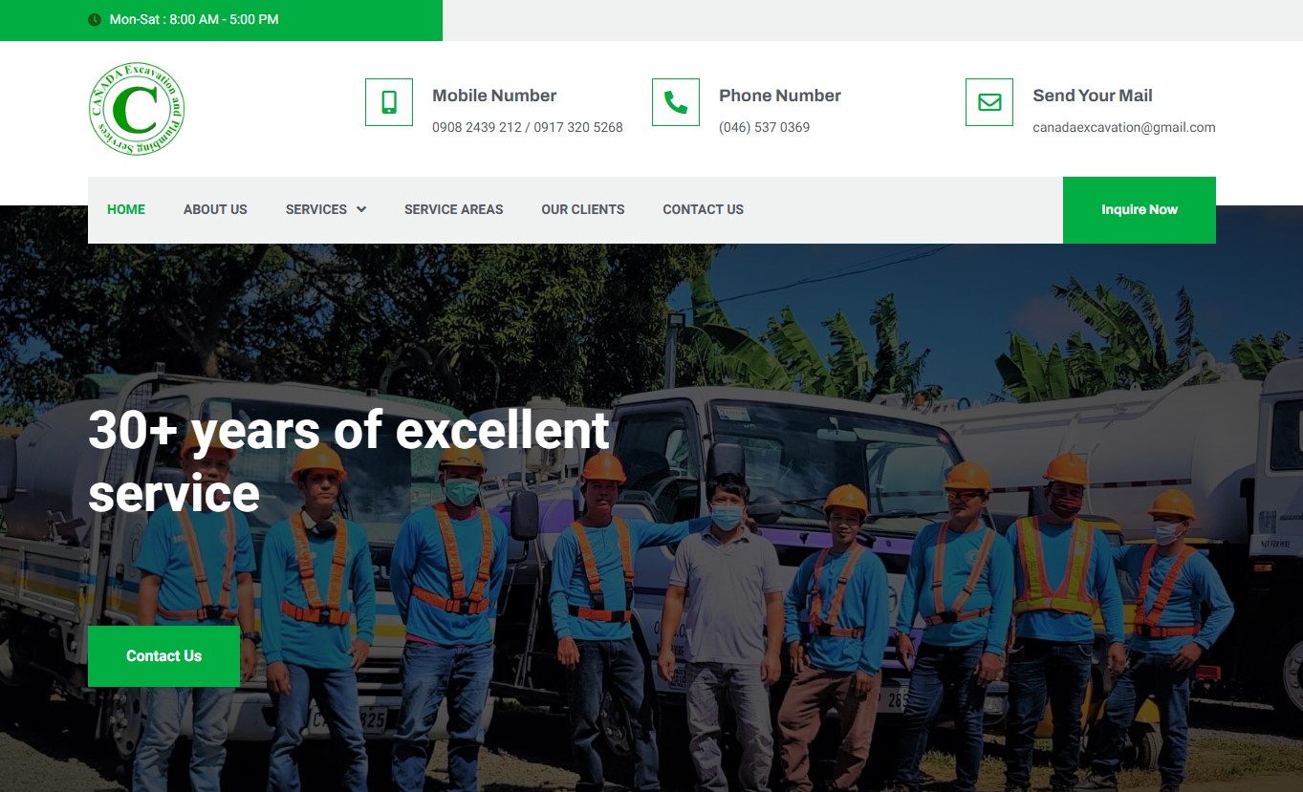Click the mobile phone icon box

click(x=389, y=102)
